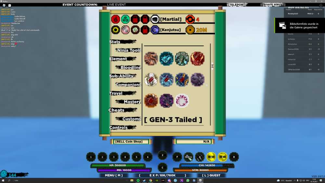Select the green wind swirl element icon
The image size is (325, 183).
tap(125, 19)
